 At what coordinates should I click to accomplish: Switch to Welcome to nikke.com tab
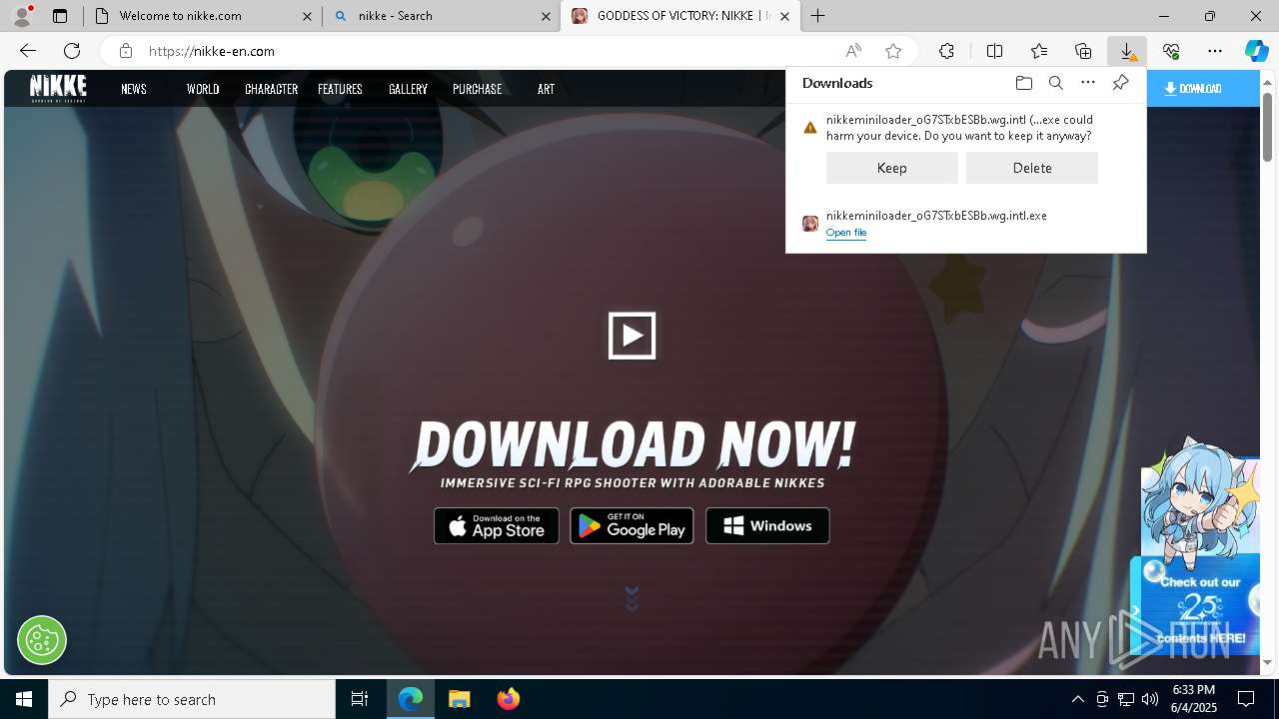click(x=202, y=16)
